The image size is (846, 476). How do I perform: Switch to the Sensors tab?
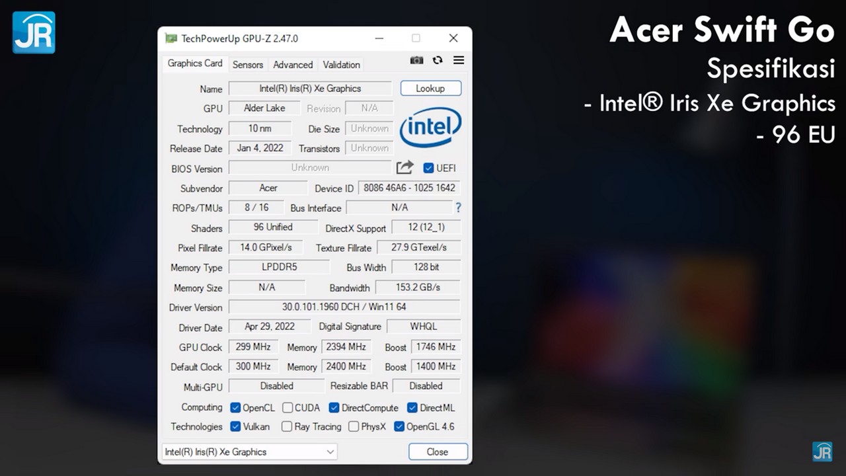coord(248,65)
